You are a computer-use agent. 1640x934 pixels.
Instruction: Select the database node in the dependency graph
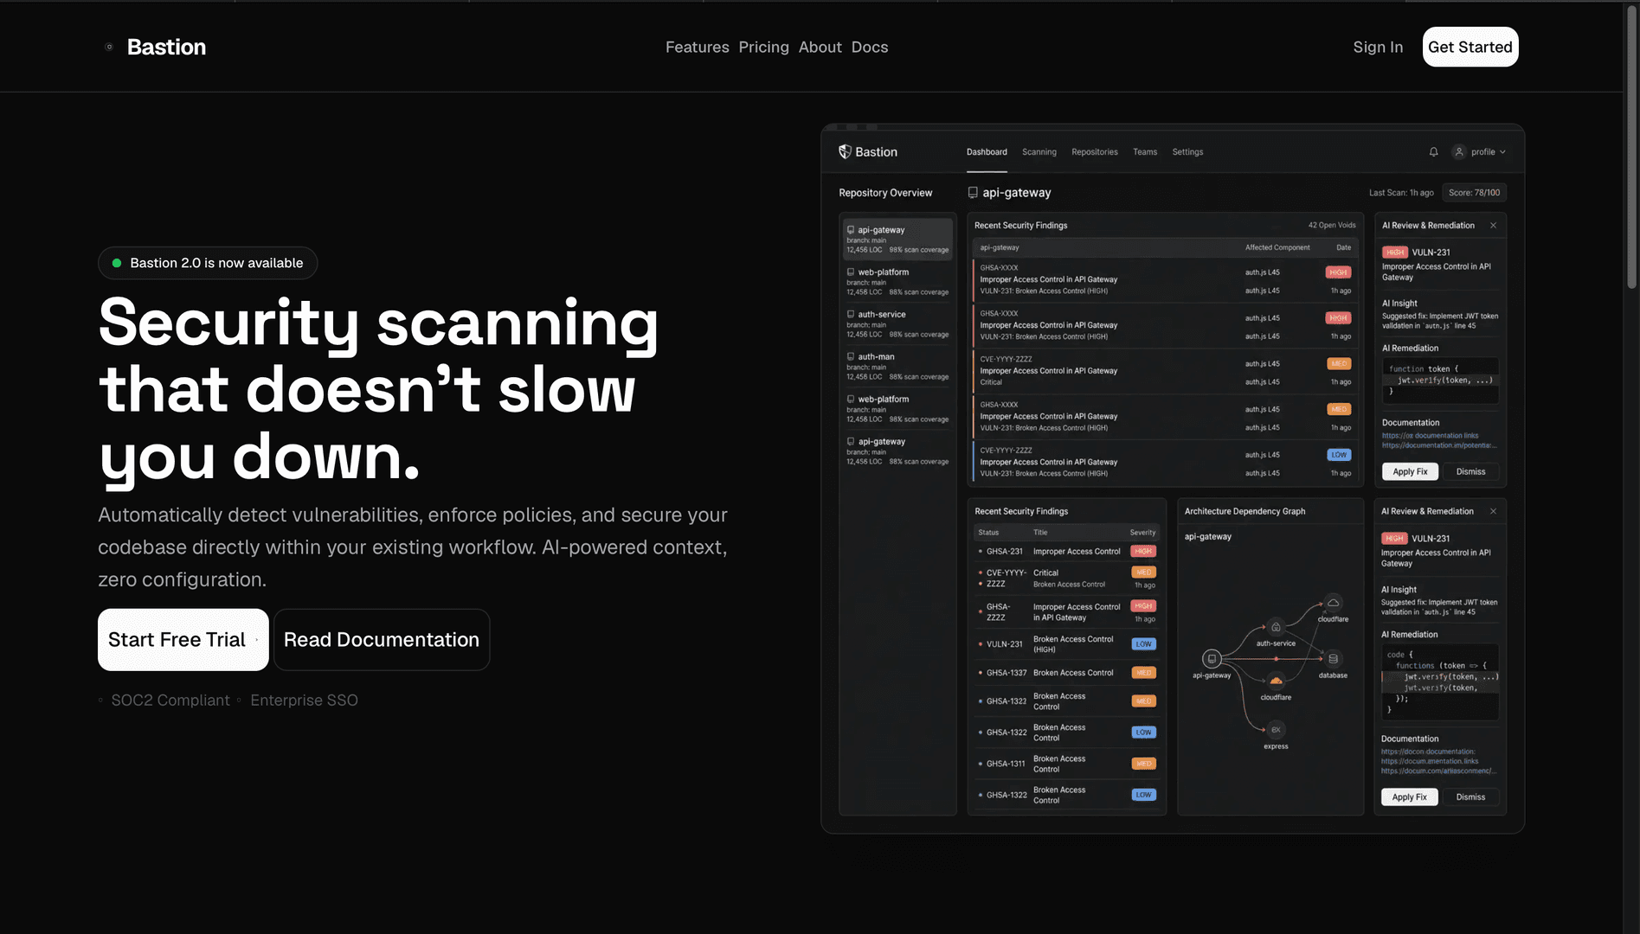[x=1333, y=658]
